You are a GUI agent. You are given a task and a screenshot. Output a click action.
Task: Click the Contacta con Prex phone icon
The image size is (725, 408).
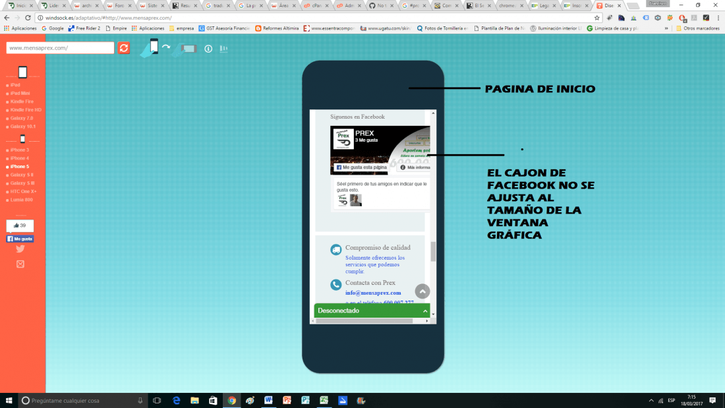click(336, 285)
